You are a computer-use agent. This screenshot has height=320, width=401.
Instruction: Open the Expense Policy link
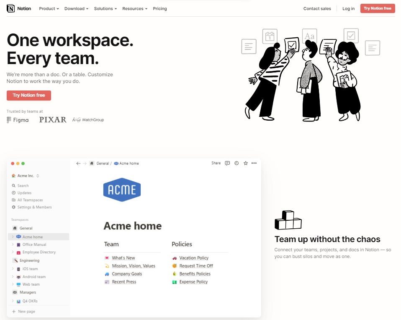[x=194, y=281]
